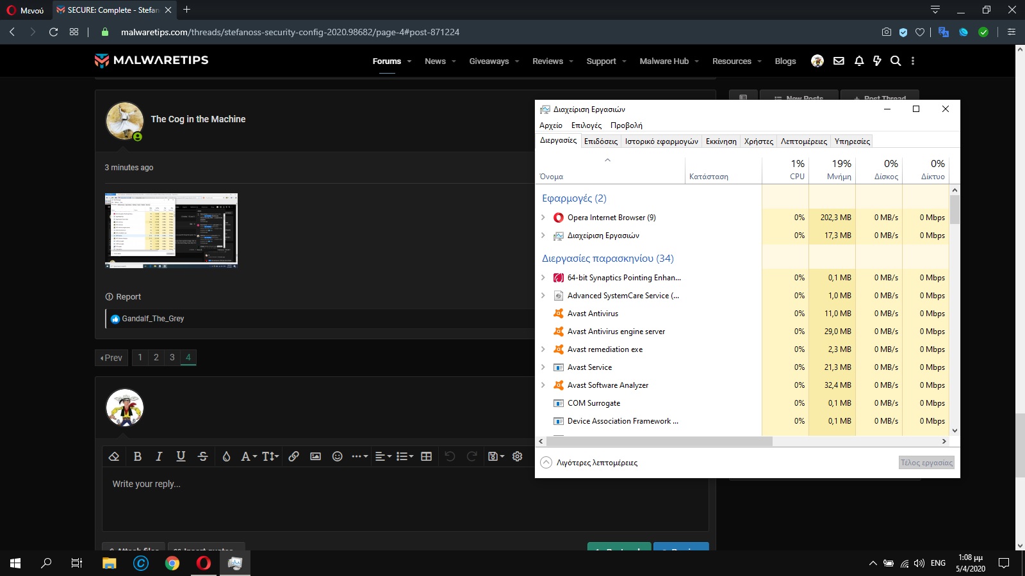Open the drafts dropdown in editor
The width and height of the screenshot is (1025, 576).
point(496,456)
